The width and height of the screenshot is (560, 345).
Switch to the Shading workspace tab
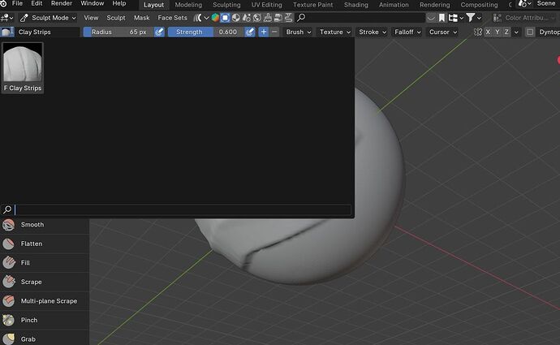pyautogui.click(x=355, y=5)
